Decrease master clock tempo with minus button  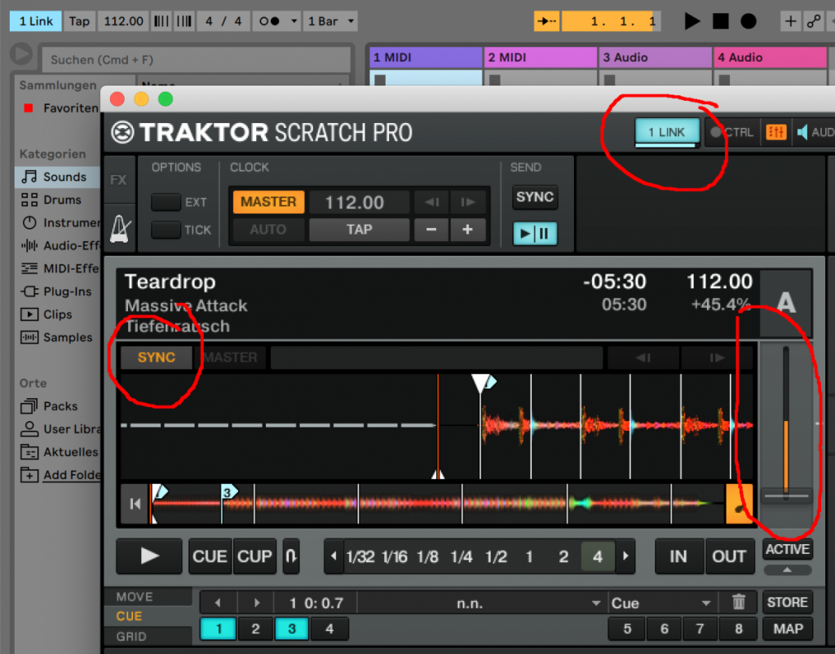click(x=431, y=230)
